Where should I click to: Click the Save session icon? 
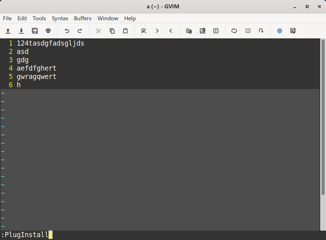click(202, 31)
